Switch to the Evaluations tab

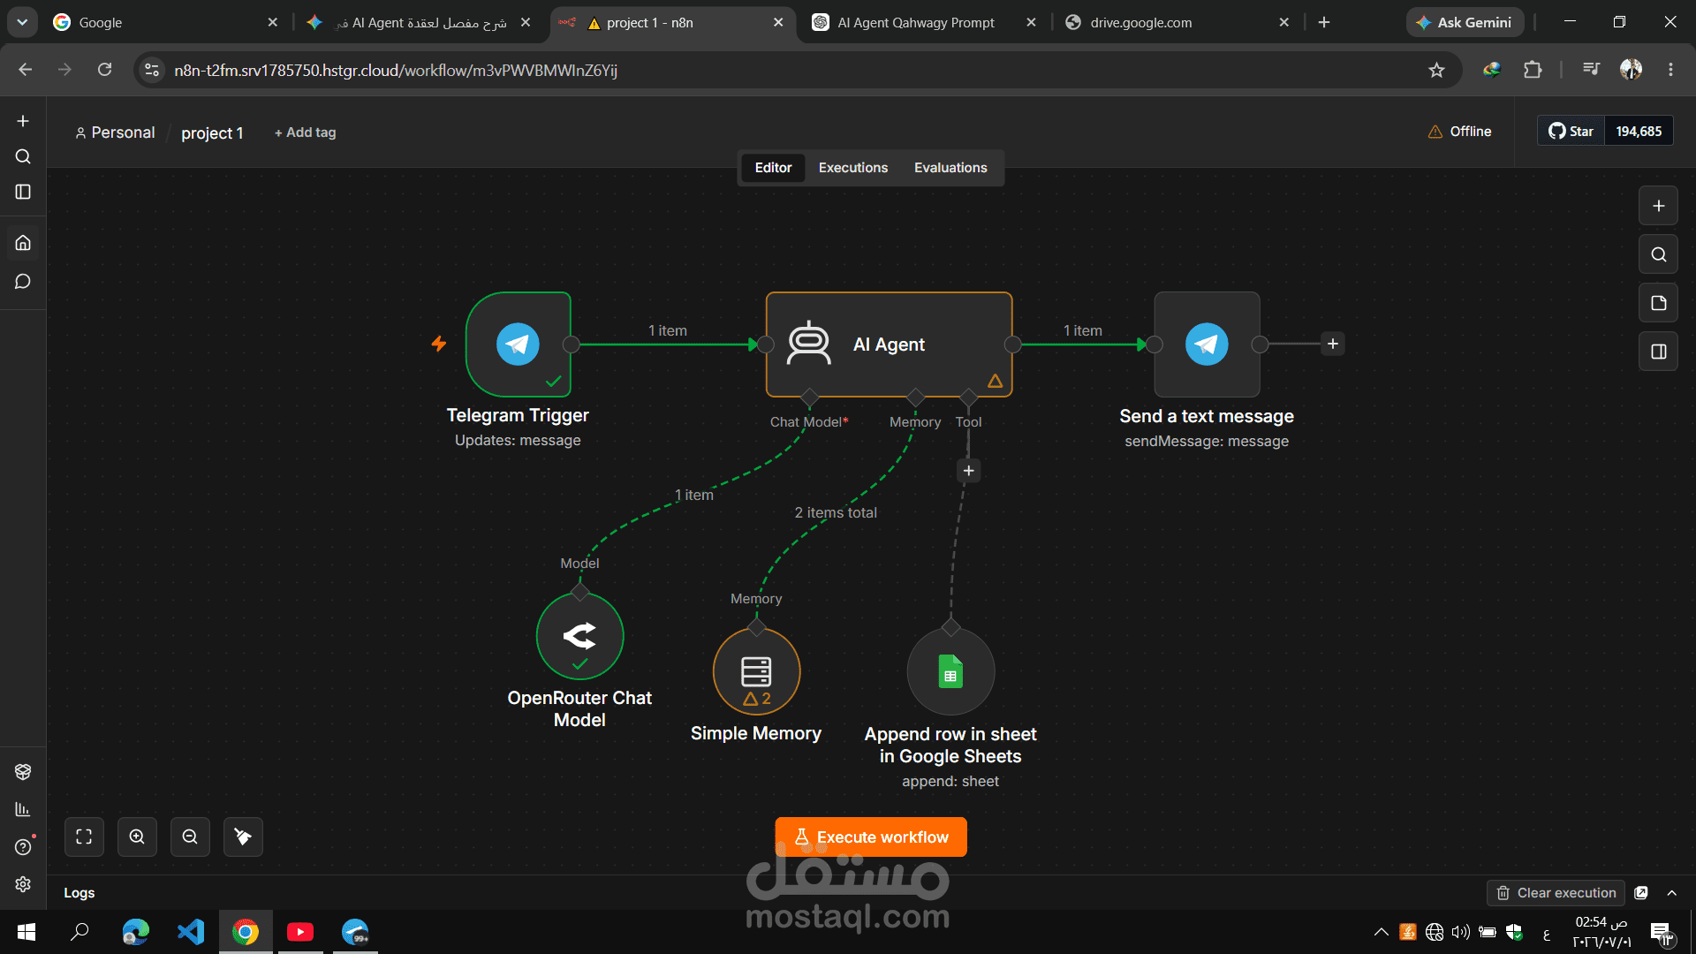coord(950,168)
